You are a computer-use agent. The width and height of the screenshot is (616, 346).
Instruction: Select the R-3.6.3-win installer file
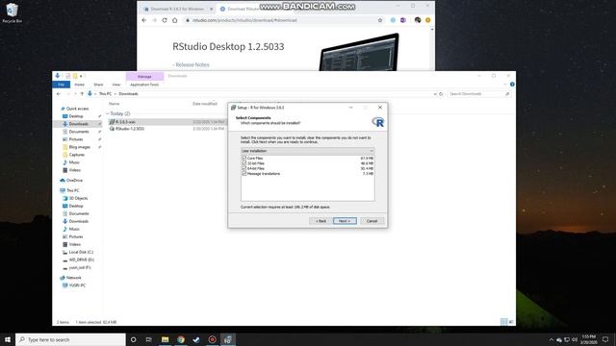click(x=125, y=122)
